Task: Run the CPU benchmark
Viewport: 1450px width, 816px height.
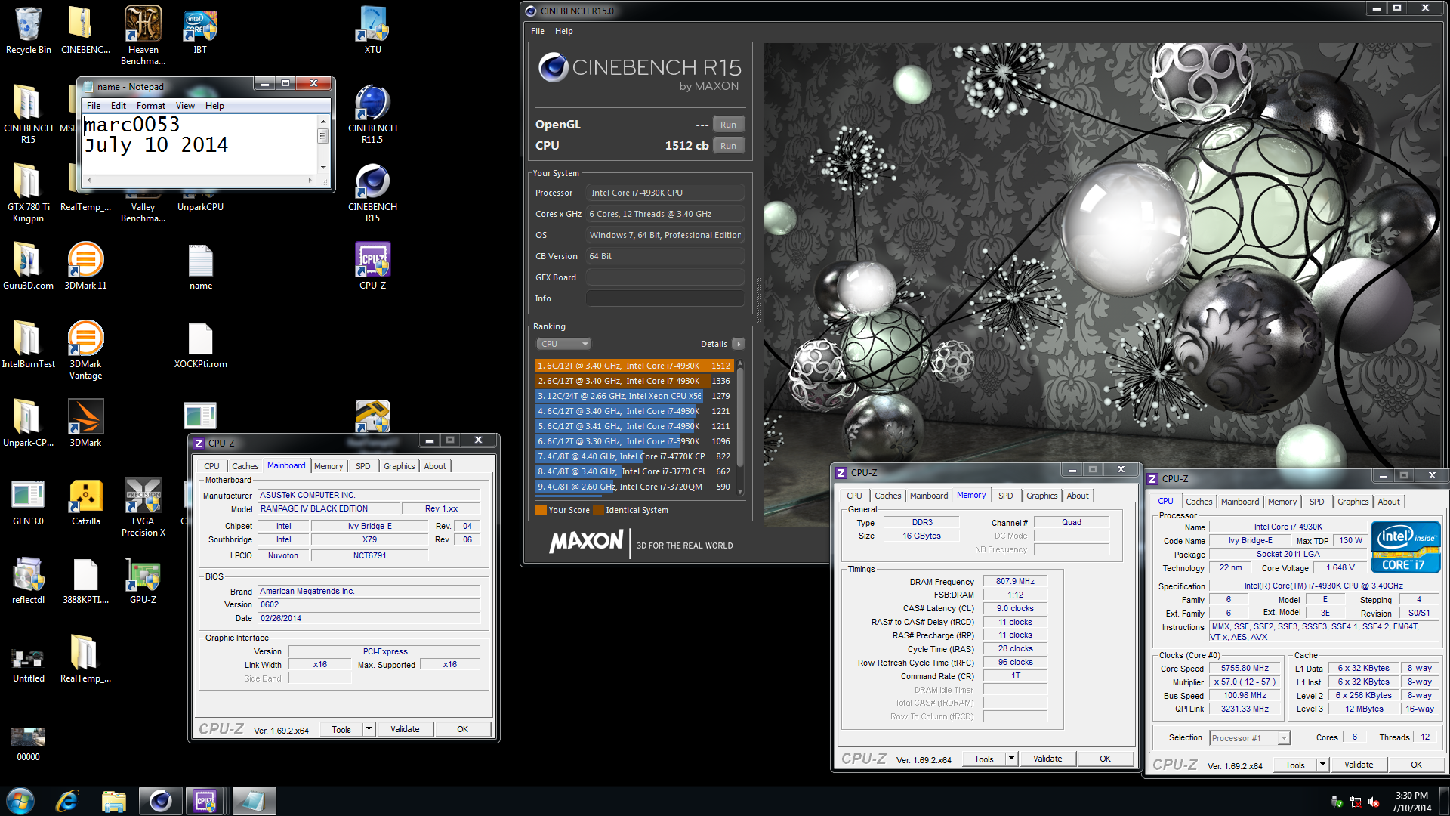Action: 728,146
